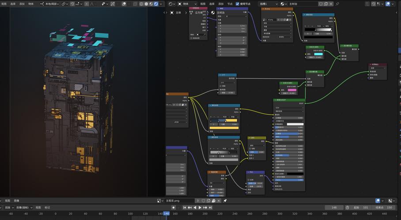This screenshot has height=220, width=401.
Task: Toggle viewport gizmo display
Action: click(113, 4)
